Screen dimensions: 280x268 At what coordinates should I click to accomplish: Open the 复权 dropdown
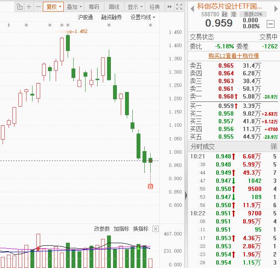[x=53, y=7]
